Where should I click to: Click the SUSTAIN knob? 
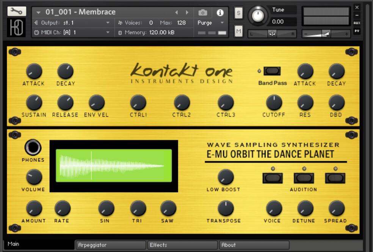point(34,102)
